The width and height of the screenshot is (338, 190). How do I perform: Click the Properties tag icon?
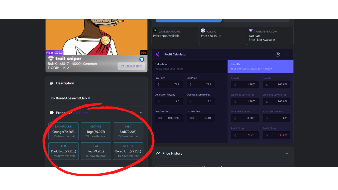coord(52,113)
